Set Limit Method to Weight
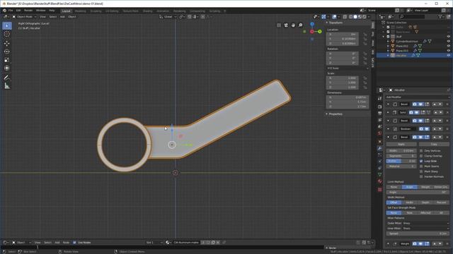Image resolution: width=453 pixels, height=254 pixels. [x=425, y=187]
